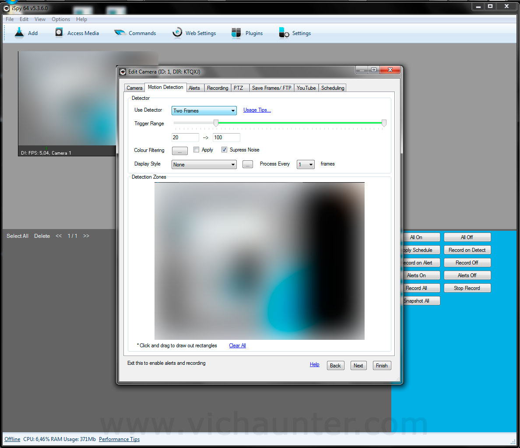Click the Snapshot All button
The width and height of the screenshot is (520, 448).
421,301
